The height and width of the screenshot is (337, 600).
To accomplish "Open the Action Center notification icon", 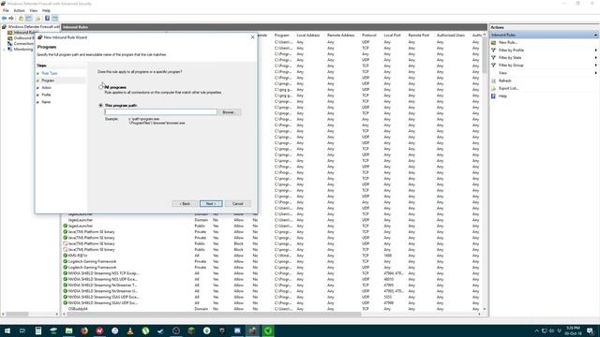I will pyautogui.click(x=590, y=330).
